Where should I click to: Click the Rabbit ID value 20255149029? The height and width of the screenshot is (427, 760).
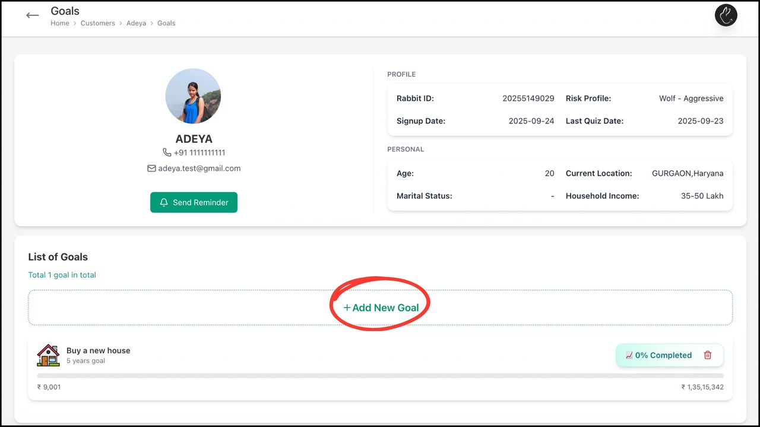(x=528, y=98)
